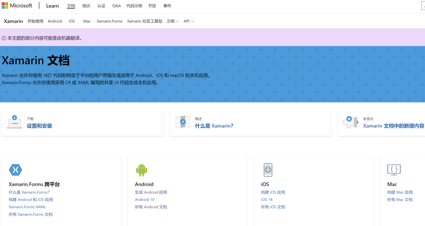Click the green Android robot icon
Image resolution: width=425 pixels, height=226 pixels.
(142, 170)
